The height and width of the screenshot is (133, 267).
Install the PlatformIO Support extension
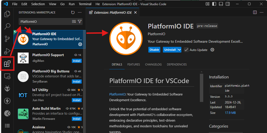[x=77, y=61]
